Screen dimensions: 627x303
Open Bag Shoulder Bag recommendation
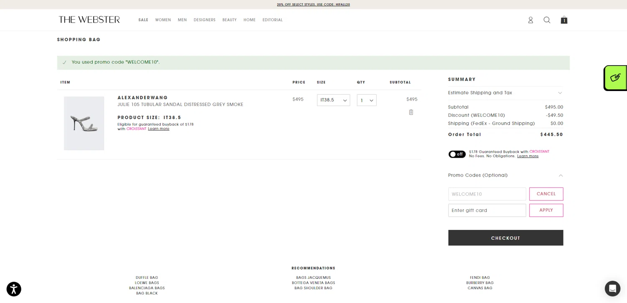pyautogui.click(x=313, y=288)
